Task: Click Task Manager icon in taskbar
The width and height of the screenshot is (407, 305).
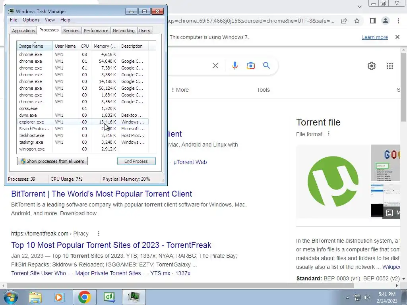Action: tap(134, 297)
